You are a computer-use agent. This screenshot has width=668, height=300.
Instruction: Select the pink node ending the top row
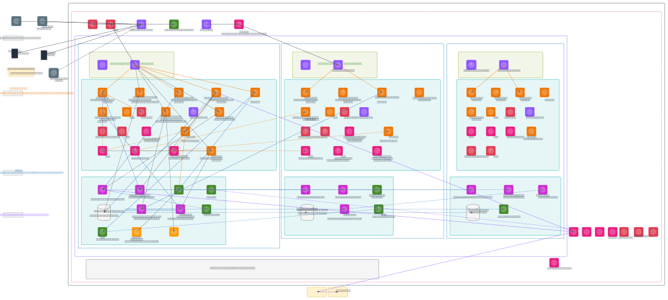pyautogui.click(x=239, y=24)
